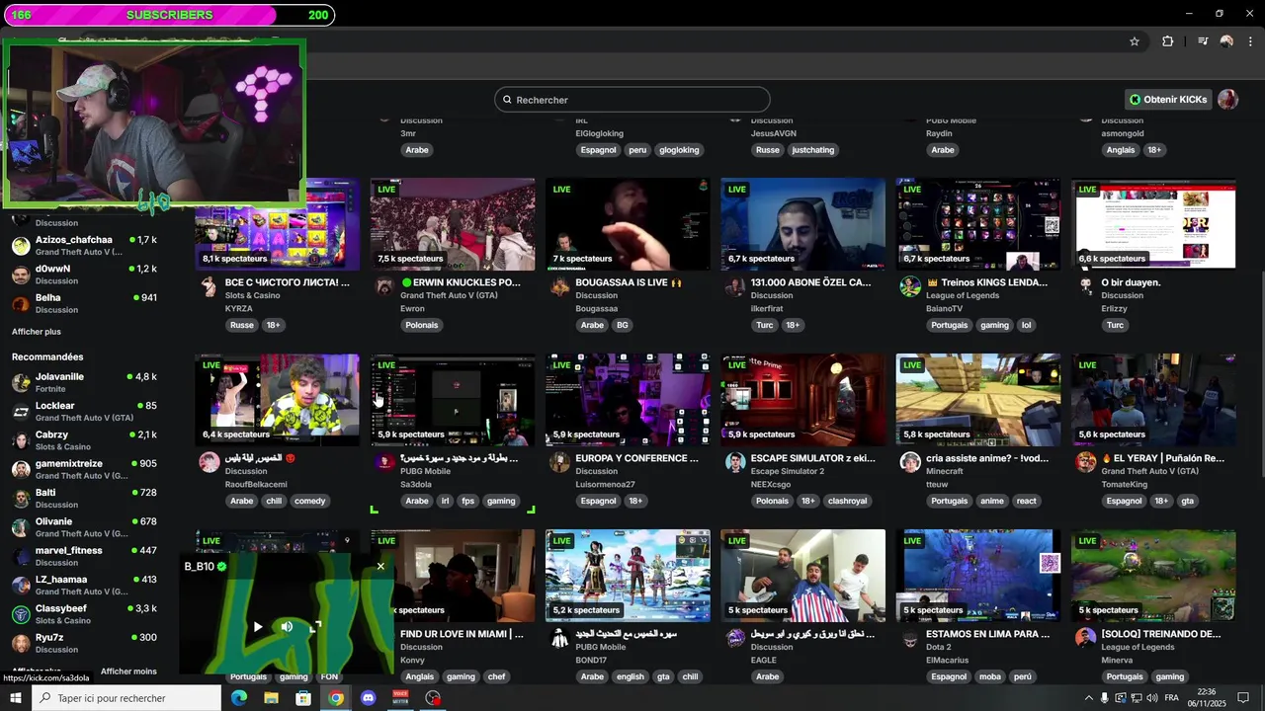The height and width of the screenshot is (711, 1265).
Task: Mute the B_B10 mini player volume
Action: [287, 626]
